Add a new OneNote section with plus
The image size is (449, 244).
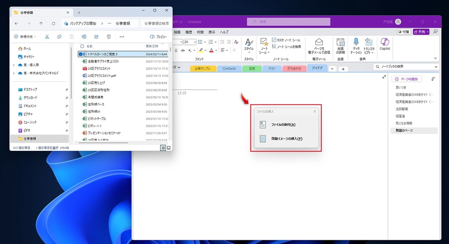(x=343, y=69)
